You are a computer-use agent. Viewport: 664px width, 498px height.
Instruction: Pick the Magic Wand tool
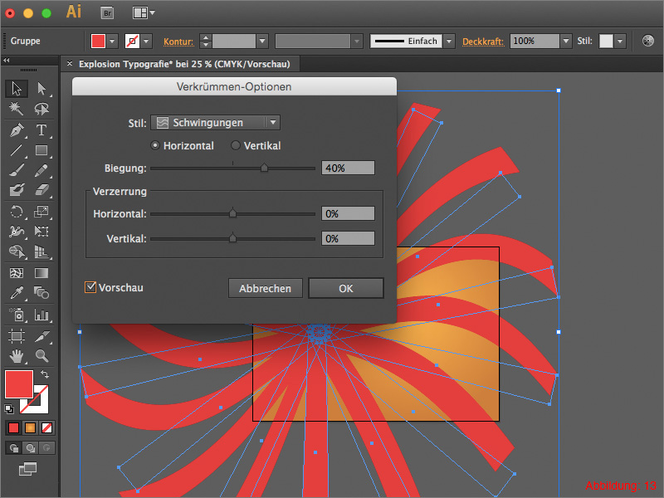17,109
